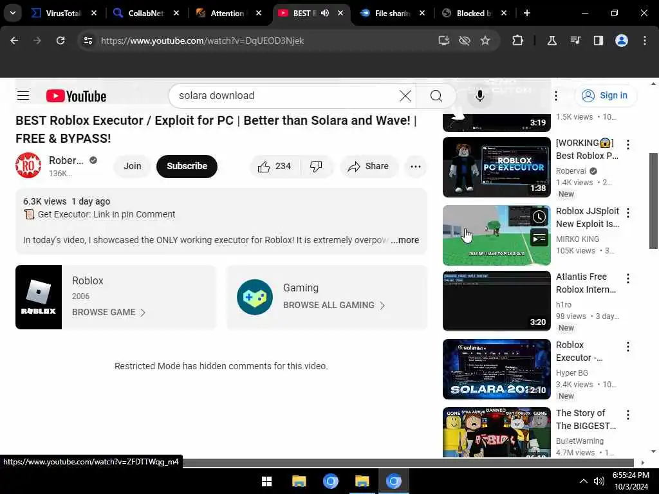This screenshot has width=659, height=494.
Task: View site information icon in address bar
Action: (x=88, y=41)
